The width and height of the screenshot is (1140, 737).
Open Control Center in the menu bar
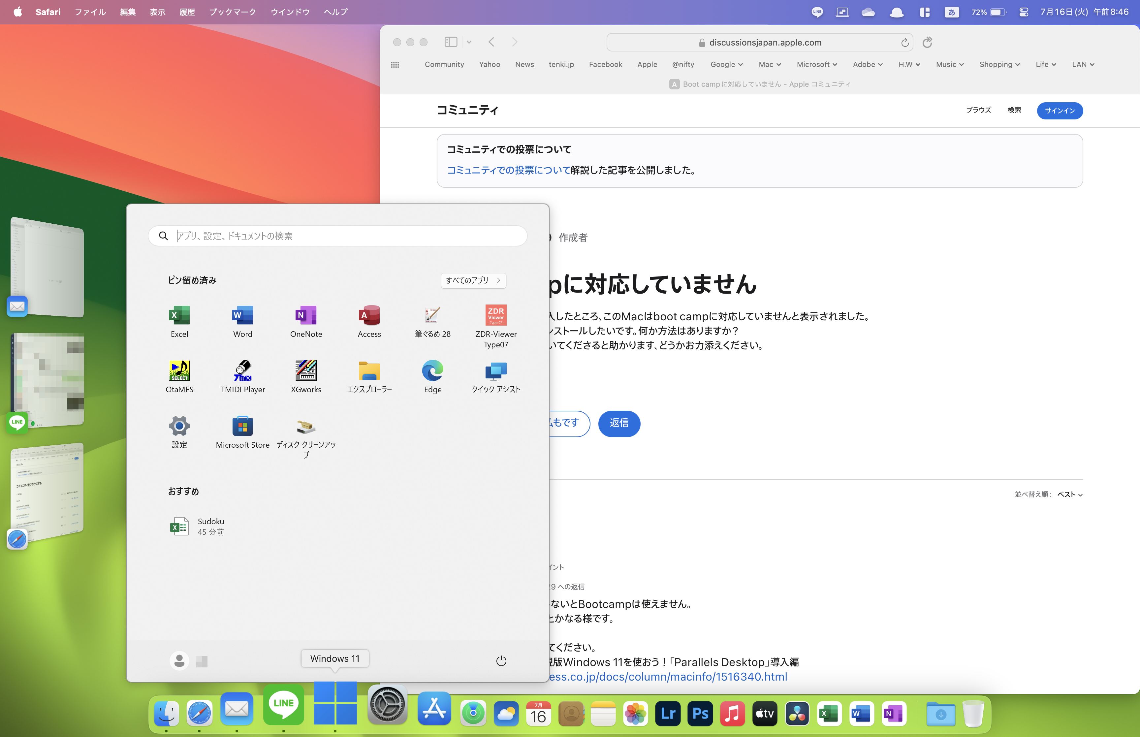[1023, 12]
